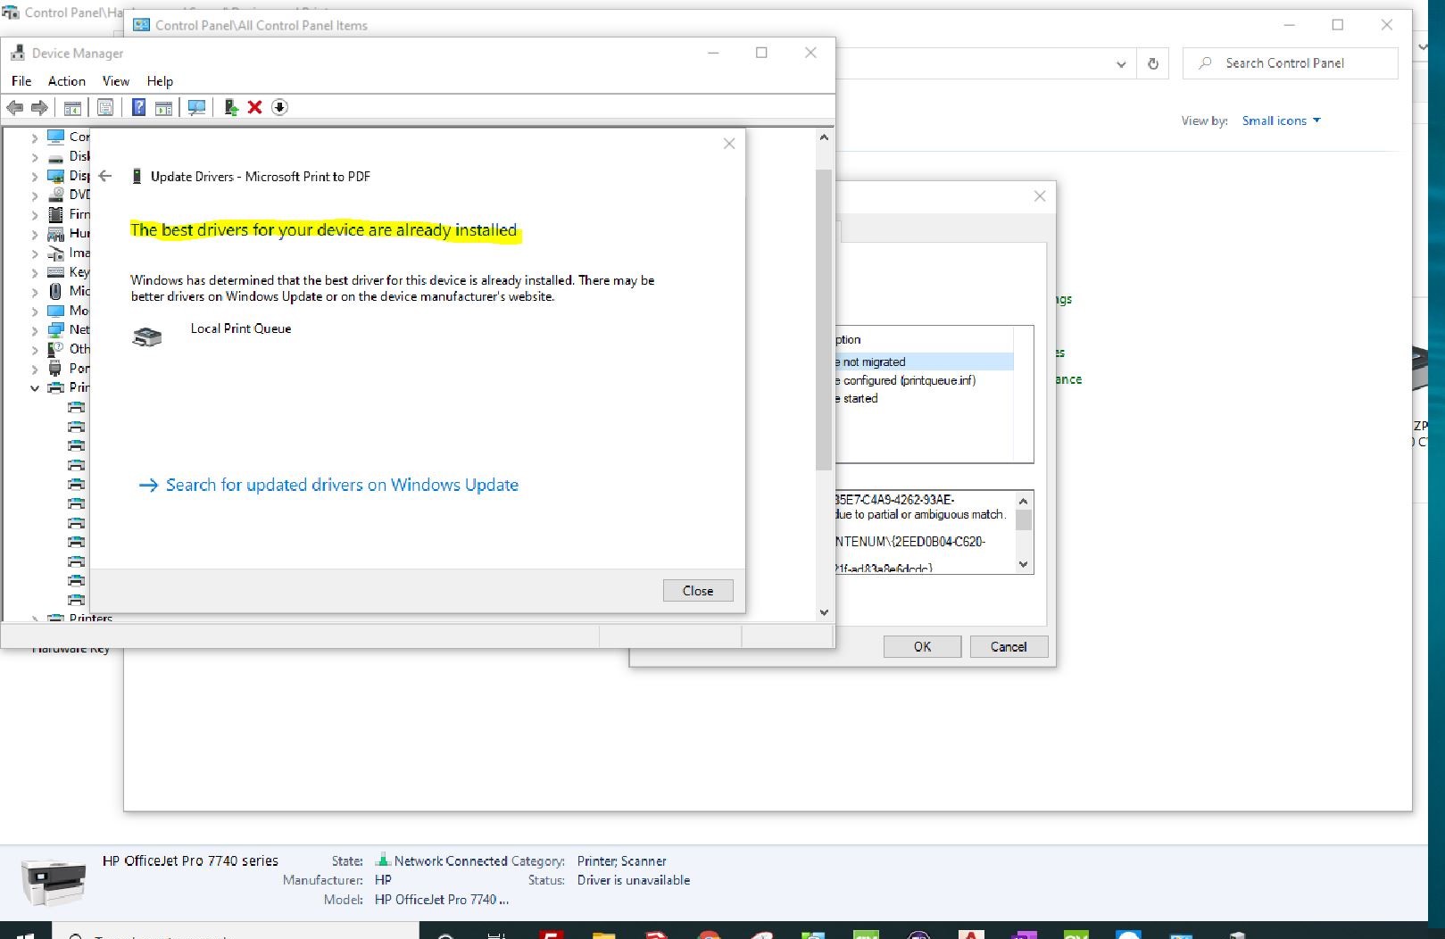Click the red X Uninstall device icon
Screen dimensions: 1445x939
tap(255, 107)
